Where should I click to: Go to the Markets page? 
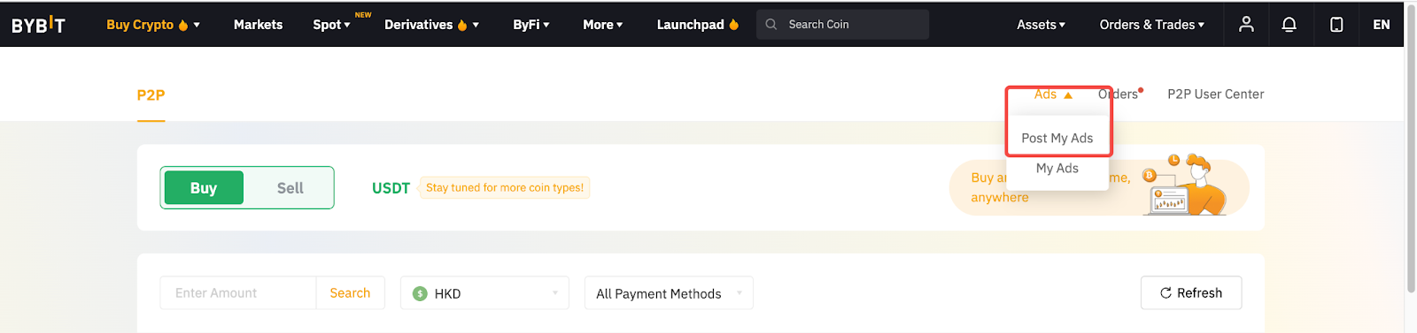pos(258,25)
